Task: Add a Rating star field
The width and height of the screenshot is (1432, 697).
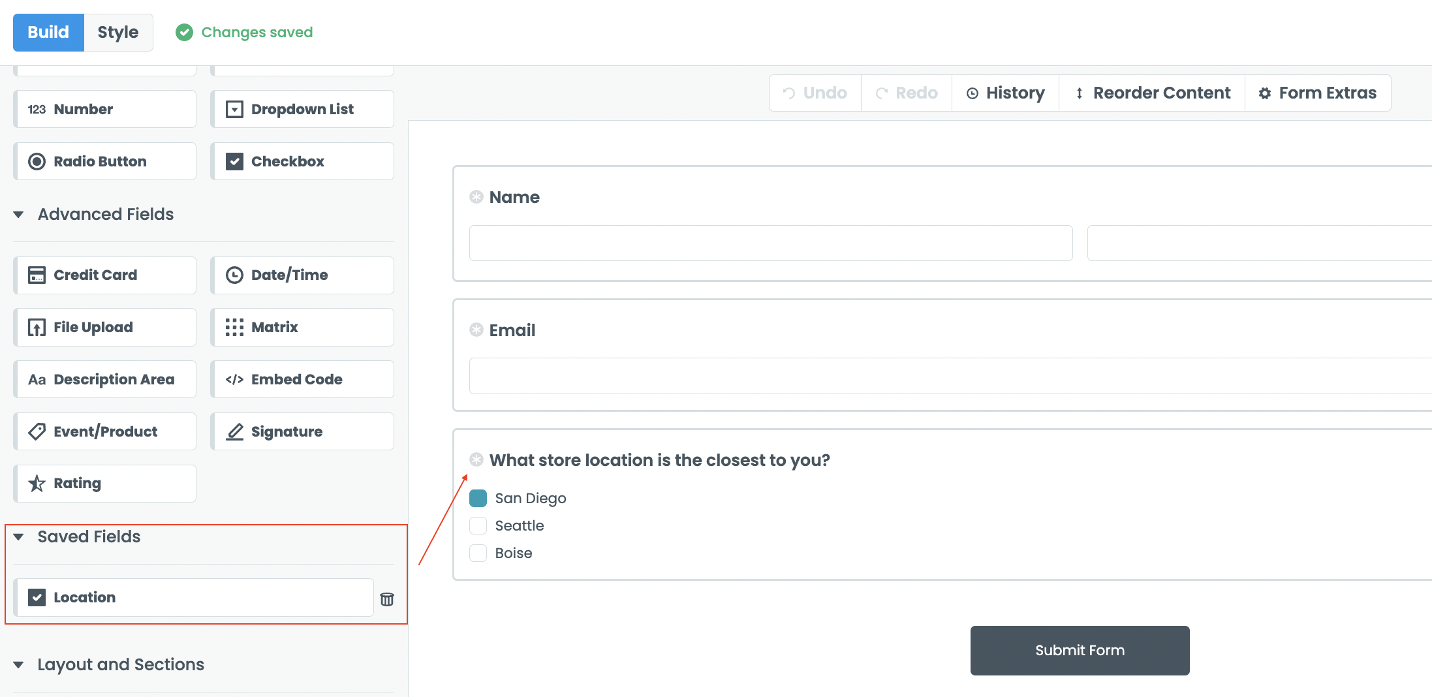Action: point(105,484)
